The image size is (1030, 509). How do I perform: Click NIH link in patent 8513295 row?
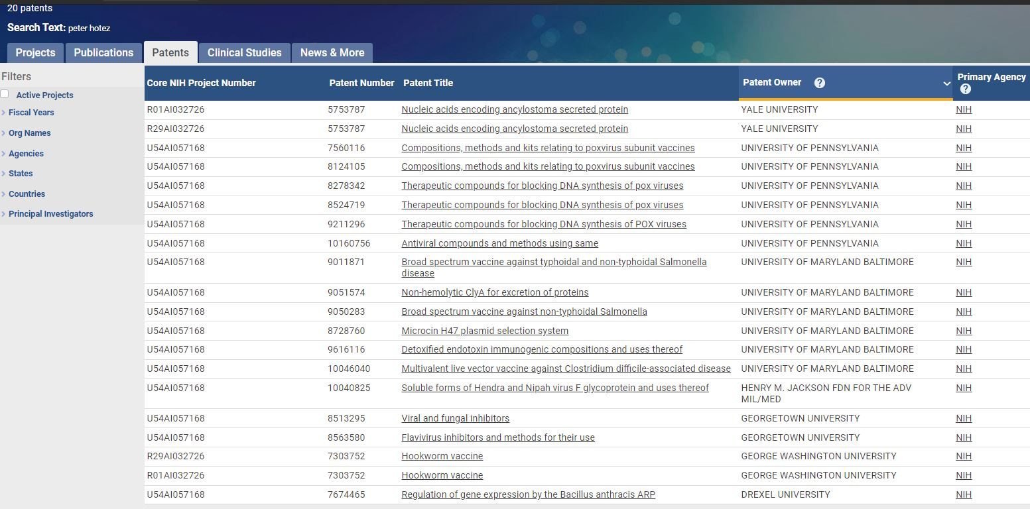pos(964,418)
